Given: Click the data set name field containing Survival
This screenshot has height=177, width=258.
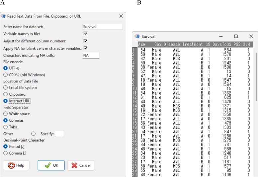Looking at the screenshot, I should (x=102, y=27).
